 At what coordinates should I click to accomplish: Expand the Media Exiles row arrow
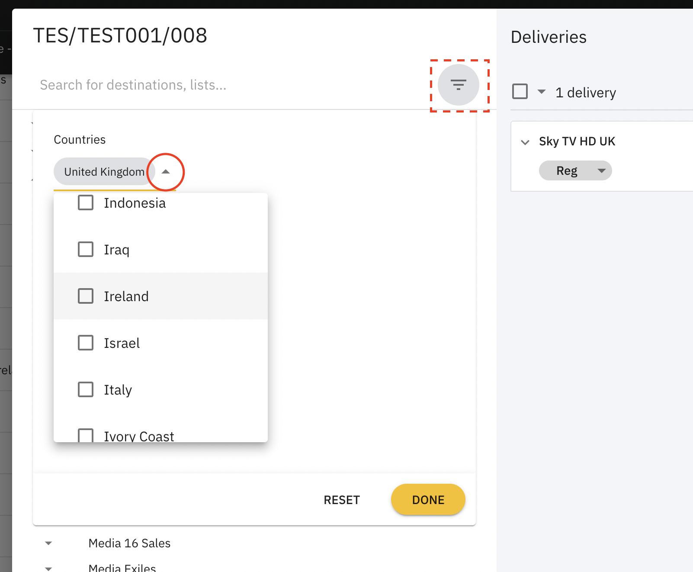48,568
